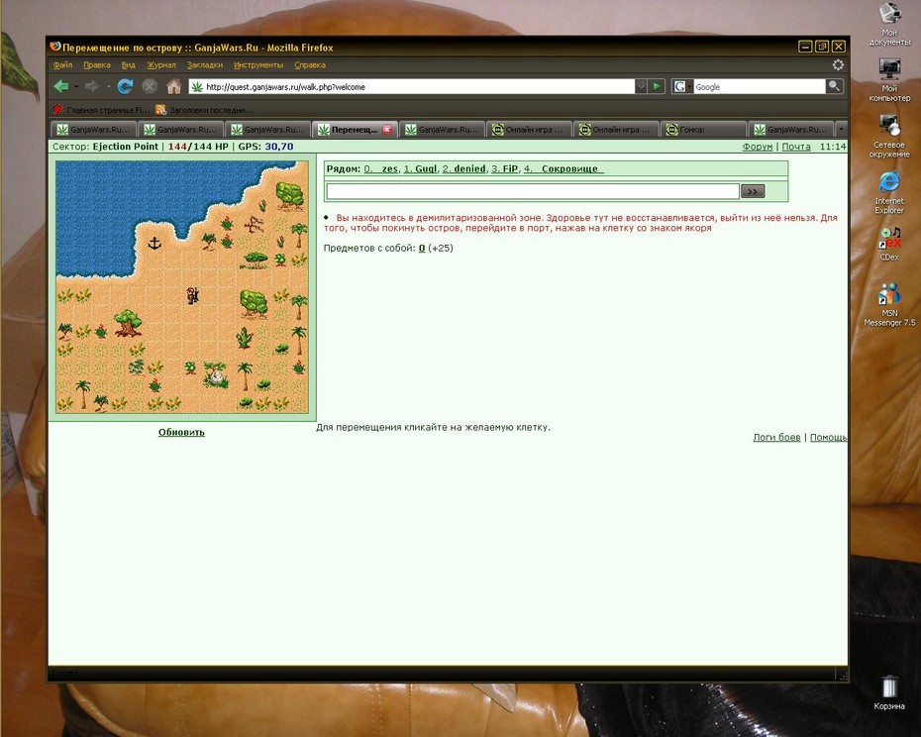Click sector name Ejection Point
Viewport: 921px width, 737px height.
tap(125, 147)
